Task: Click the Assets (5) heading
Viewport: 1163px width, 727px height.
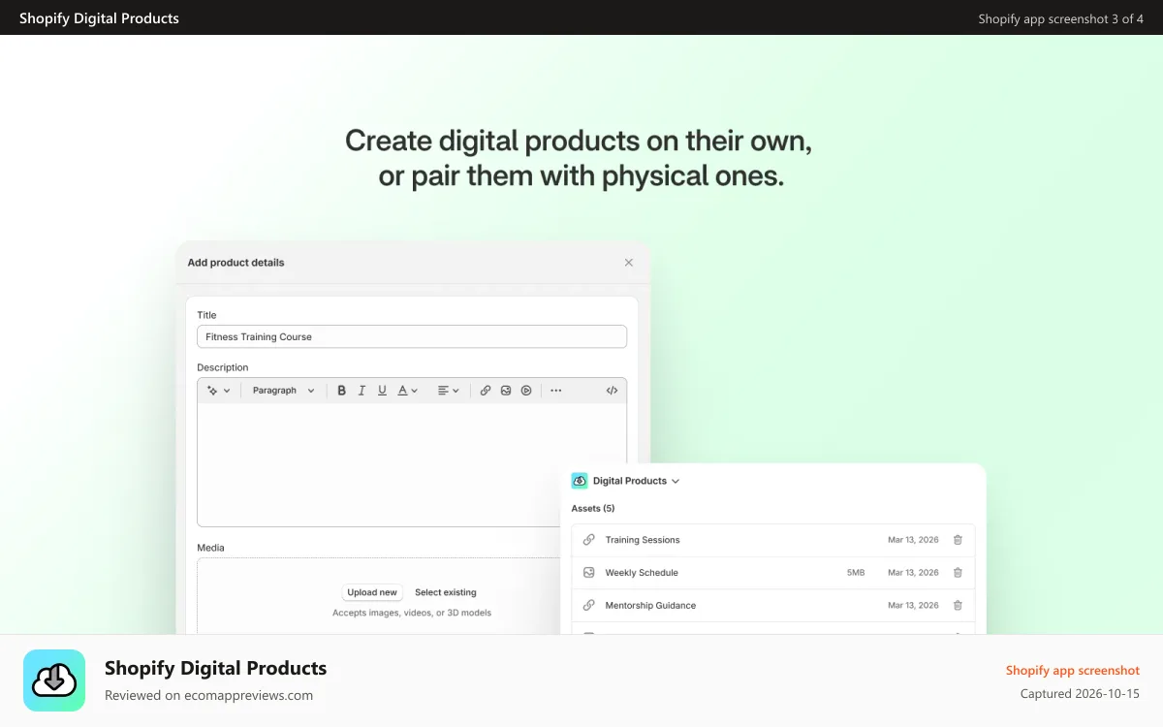Action: tap(593, 508)
